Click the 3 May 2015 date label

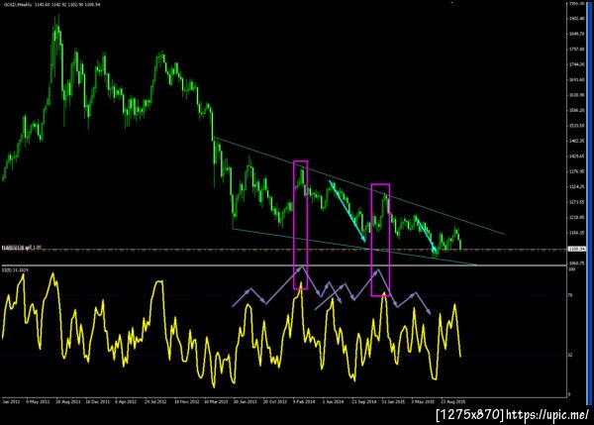(x=423, y=401)
